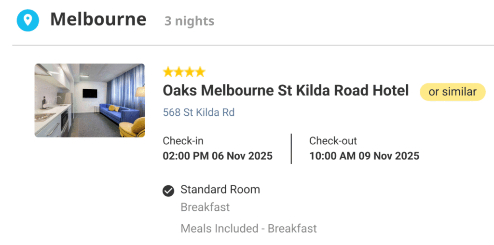Open the 568 St Kilda Rd address link

point(198,112)
